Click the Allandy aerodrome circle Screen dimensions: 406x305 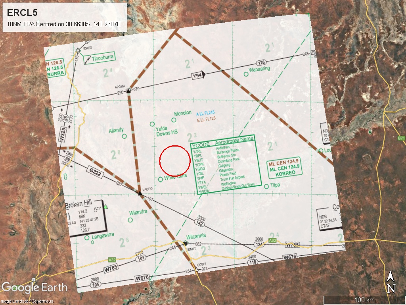pyautogui.click(x=124, y=136)
